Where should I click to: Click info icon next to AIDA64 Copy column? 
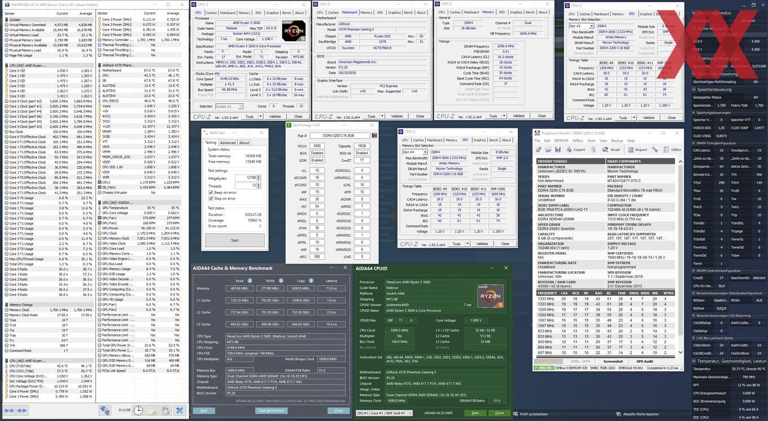click(x=310, y=280)
